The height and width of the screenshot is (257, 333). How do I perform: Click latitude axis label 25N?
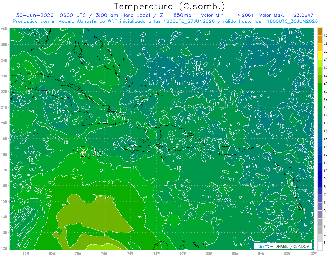click(4, 44)
